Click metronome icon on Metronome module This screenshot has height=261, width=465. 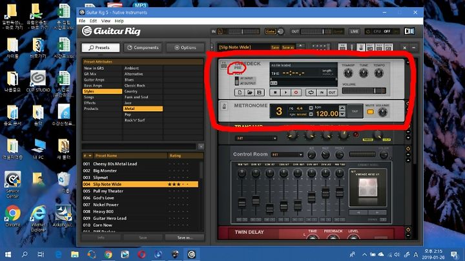click(224, 106)
